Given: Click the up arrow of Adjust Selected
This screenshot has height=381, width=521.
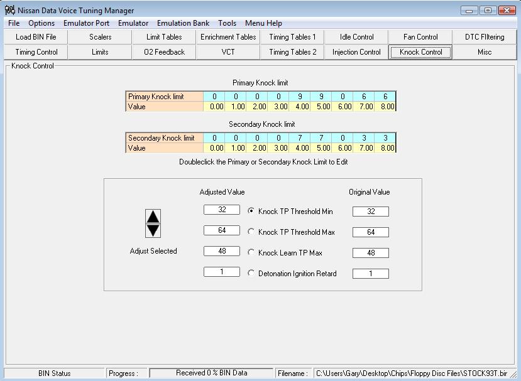Looking at the screenshot, I should [153, 217].
